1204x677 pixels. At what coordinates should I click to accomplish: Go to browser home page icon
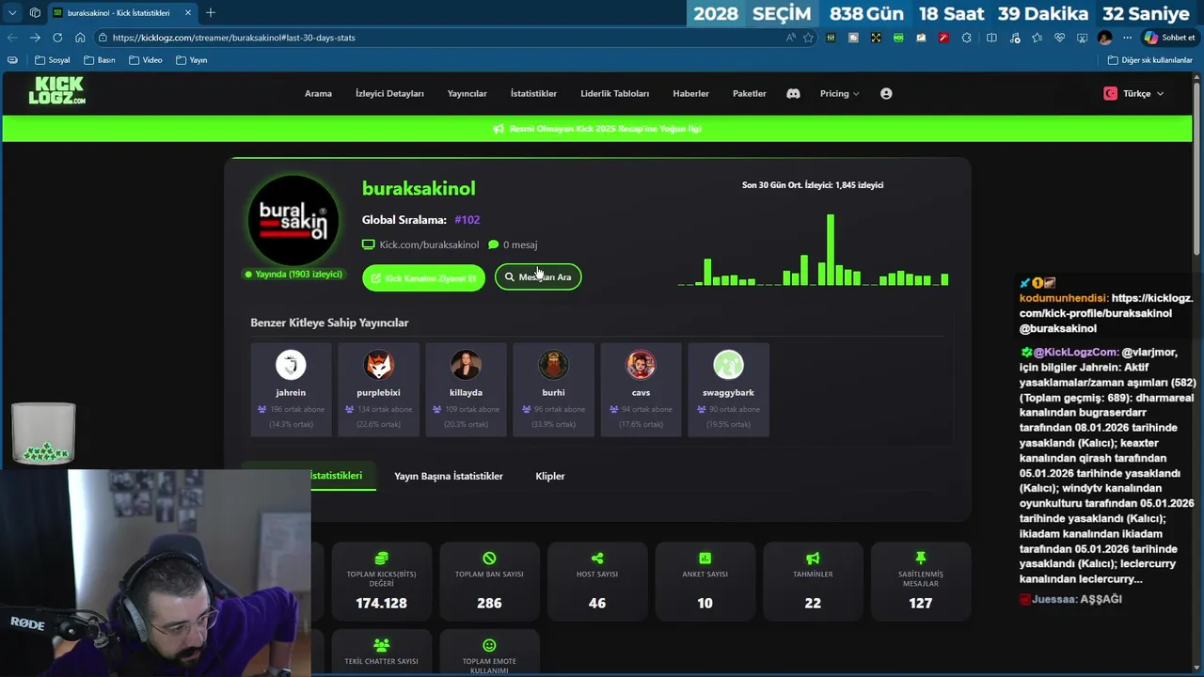80,38
